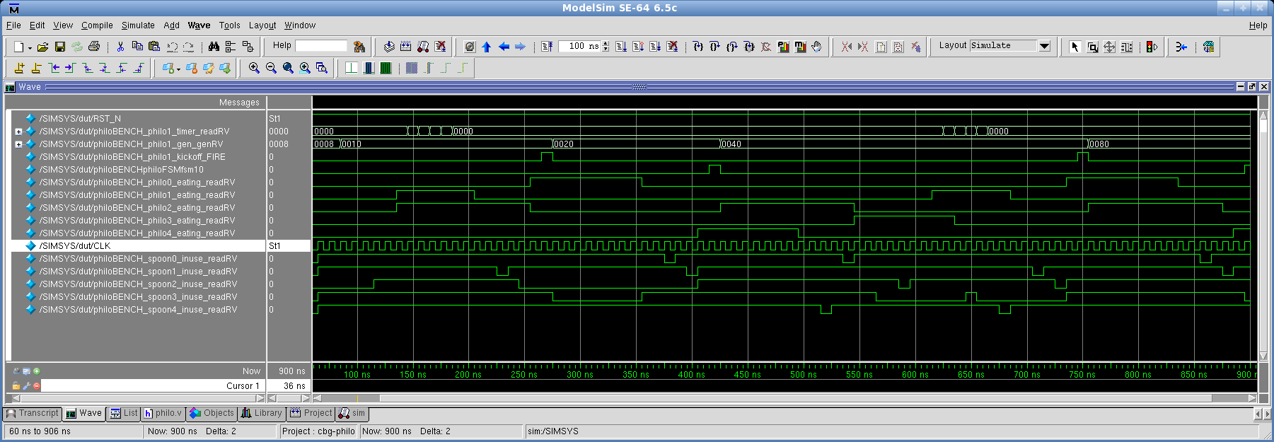Open the Simulate menu
This screenshot has height=442, width=1274.
[x=138, y=25]
